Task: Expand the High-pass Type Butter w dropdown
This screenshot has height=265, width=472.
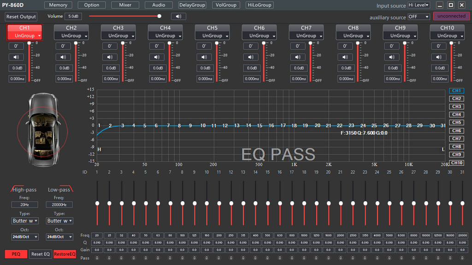Action: coord(25,221)
